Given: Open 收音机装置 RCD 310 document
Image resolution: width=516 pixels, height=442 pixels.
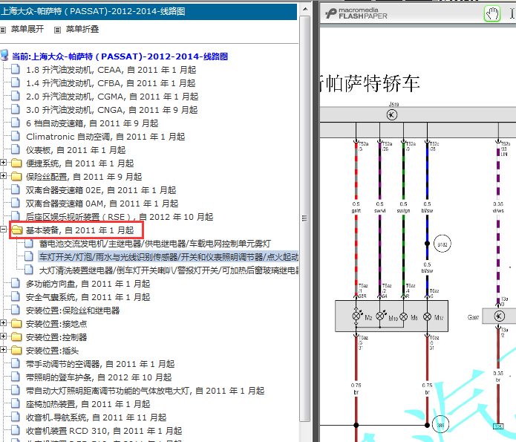Looking at the screenshot, I should click(x=104, y=431).
